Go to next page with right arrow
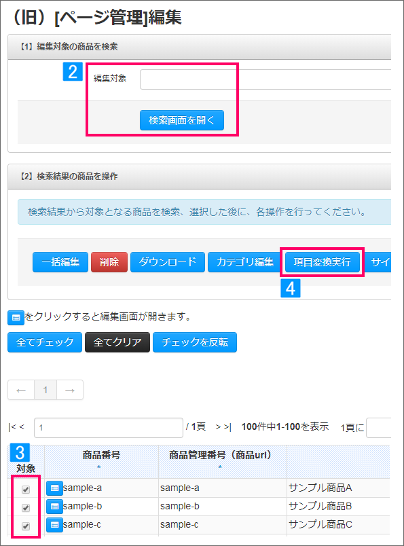Image resolution: width=404 pixels, height=546 pixels. pyautogui.click(x=70, y=390)
